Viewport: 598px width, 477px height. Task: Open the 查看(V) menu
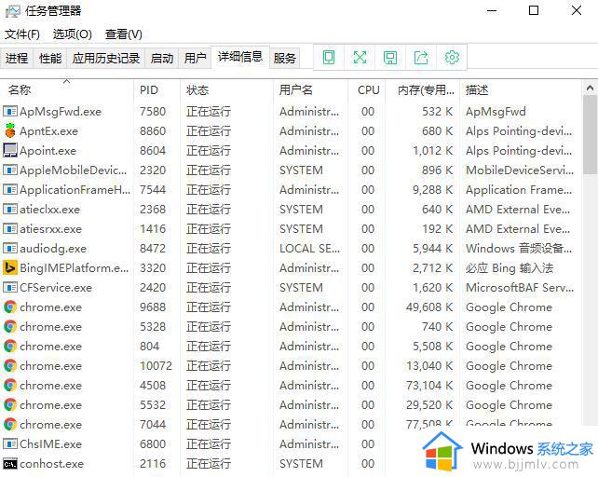124,34
